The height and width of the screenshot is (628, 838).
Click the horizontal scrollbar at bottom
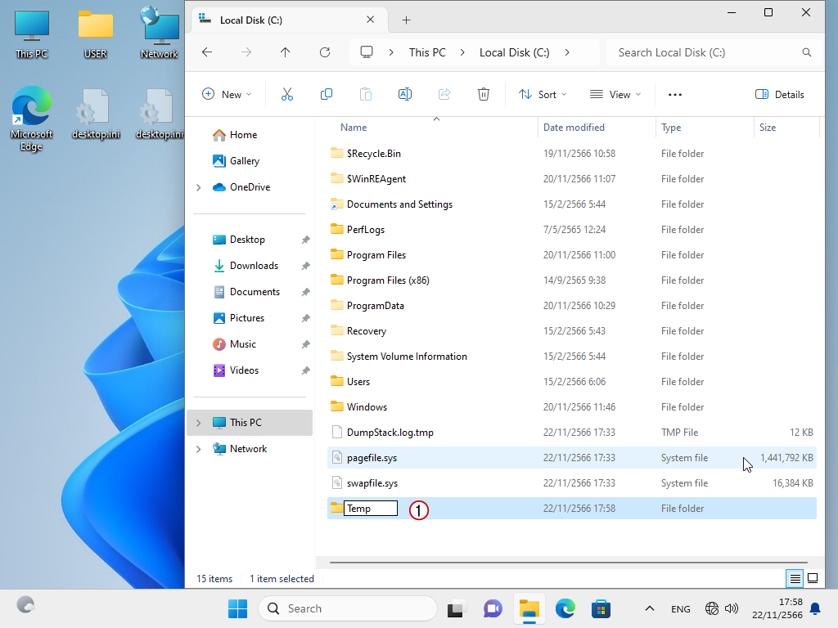click(x=568, y=563)
